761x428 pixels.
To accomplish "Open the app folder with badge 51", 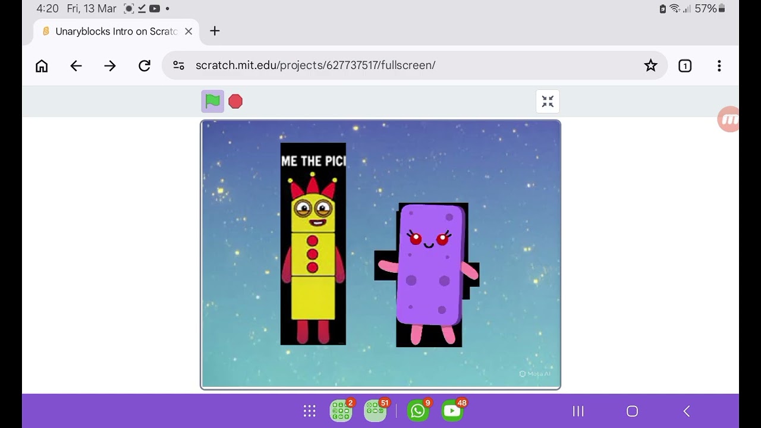I will [x=376, y=410].
